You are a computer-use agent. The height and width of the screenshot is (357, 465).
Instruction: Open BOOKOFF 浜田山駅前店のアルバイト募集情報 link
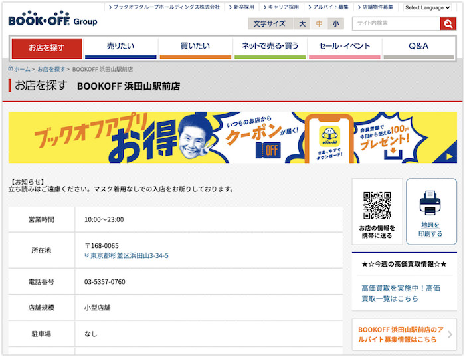pos(401,334)
